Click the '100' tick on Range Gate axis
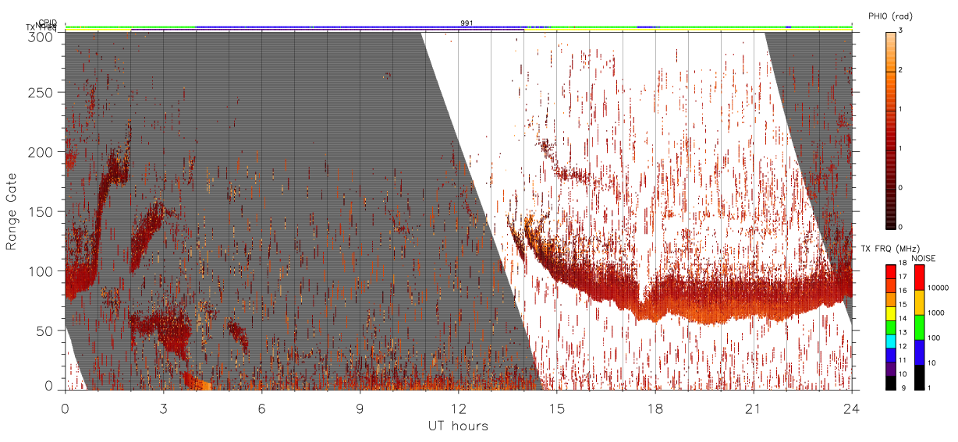This screenshot has width=958, height=442. tap(41, 271)
